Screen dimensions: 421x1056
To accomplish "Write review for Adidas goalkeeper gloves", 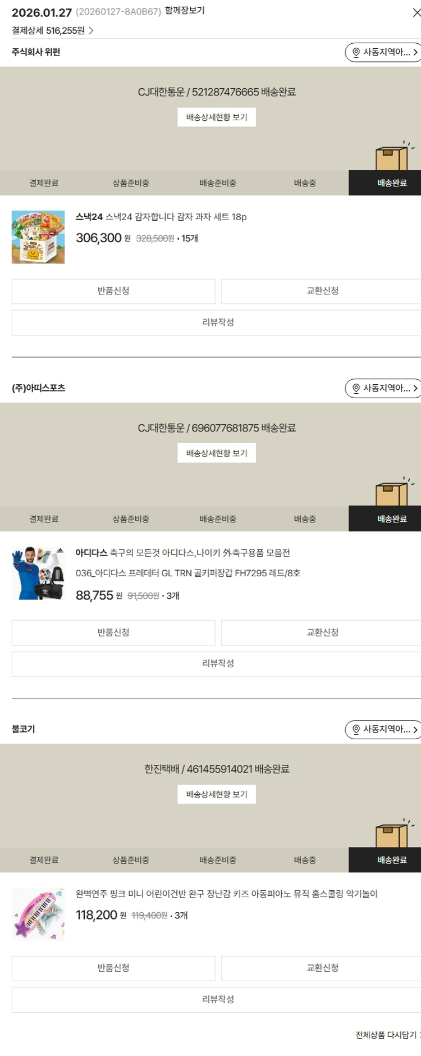I will tap(217, 663).
